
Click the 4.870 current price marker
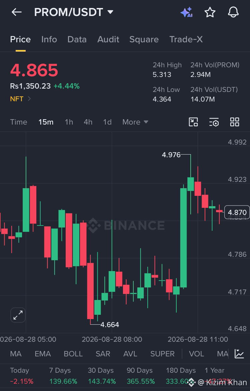pyautogui.click(x=237, y=212)
